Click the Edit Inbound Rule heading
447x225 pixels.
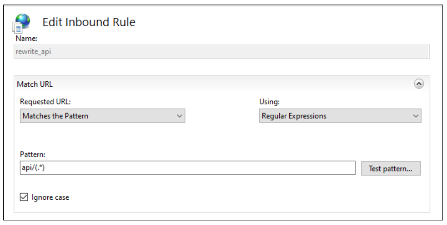[89, 22]
